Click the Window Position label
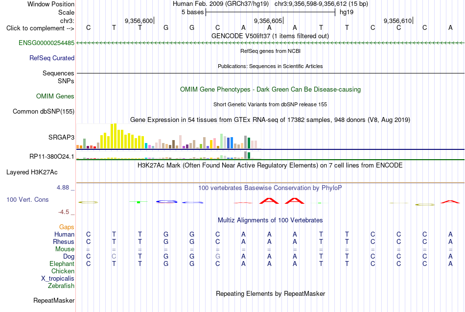Screen dimensions: 465x312 [51, 4]
